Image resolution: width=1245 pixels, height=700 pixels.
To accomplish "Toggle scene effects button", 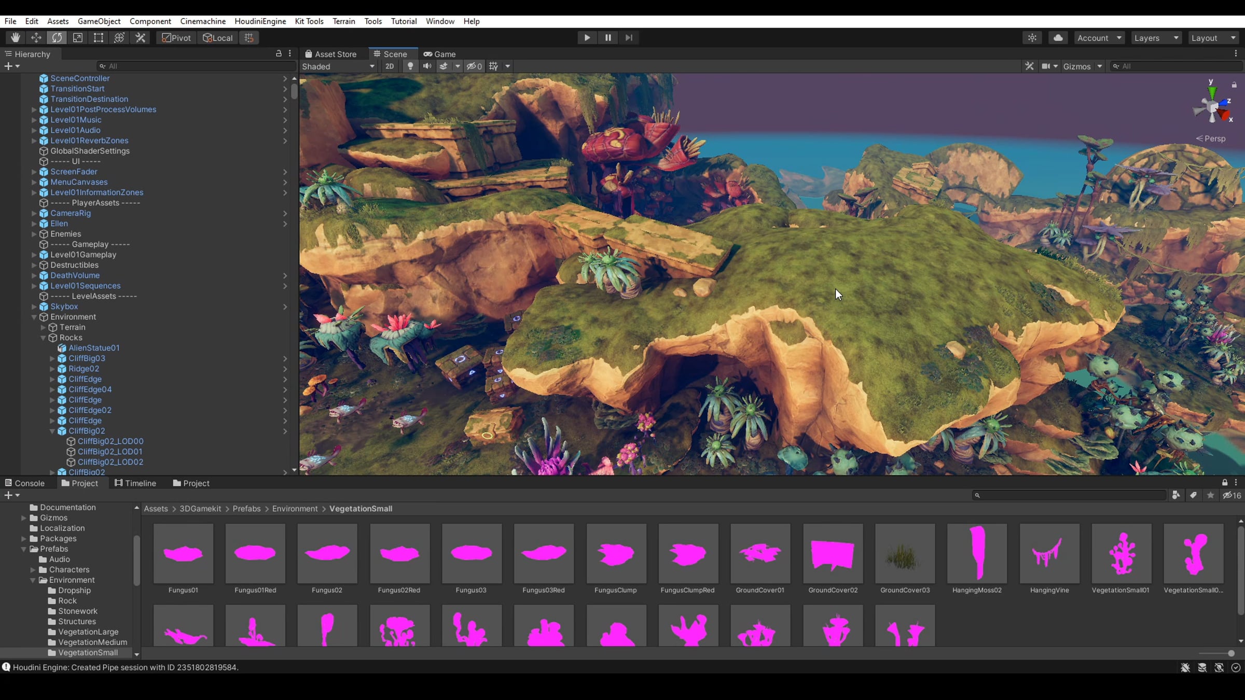I will point(444,66).
